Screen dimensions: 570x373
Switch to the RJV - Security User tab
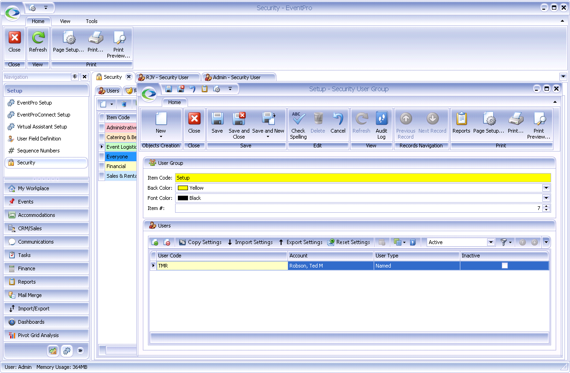point(168,77)
